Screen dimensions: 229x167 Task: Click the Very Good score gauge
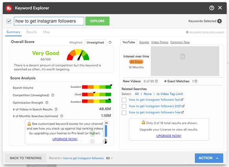coord(78,55)
